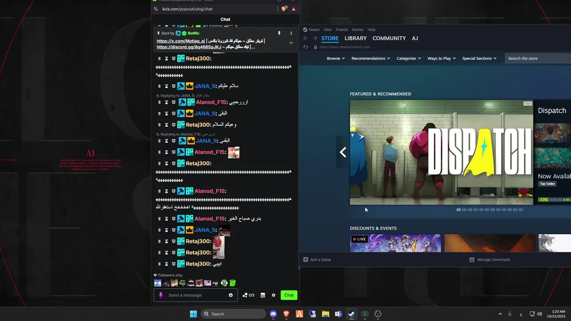Open three-dot menu of pinned message
This screenshot has width=571, height=321.
(291, 33)
